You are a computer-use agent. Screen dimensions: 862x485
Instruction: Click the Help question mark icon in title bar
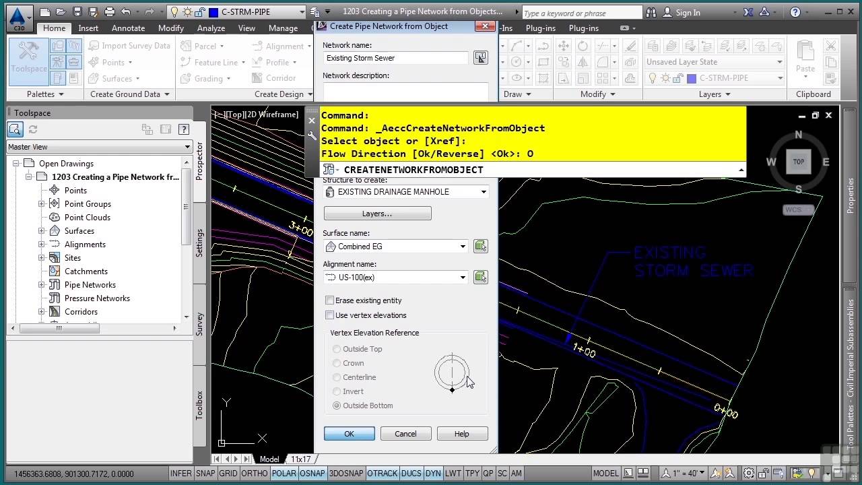click(x=795, y=12)
